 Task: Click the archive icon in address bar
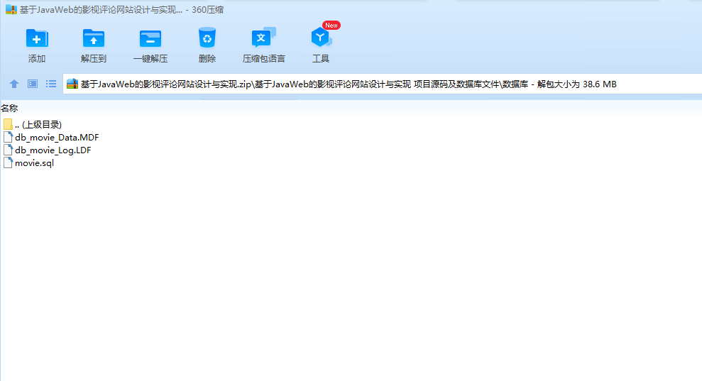[72, 84]
